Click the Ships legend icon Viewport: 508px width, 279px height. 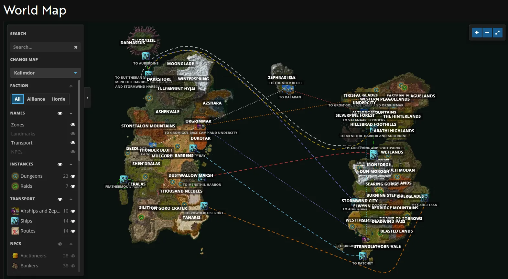point(15,221)
